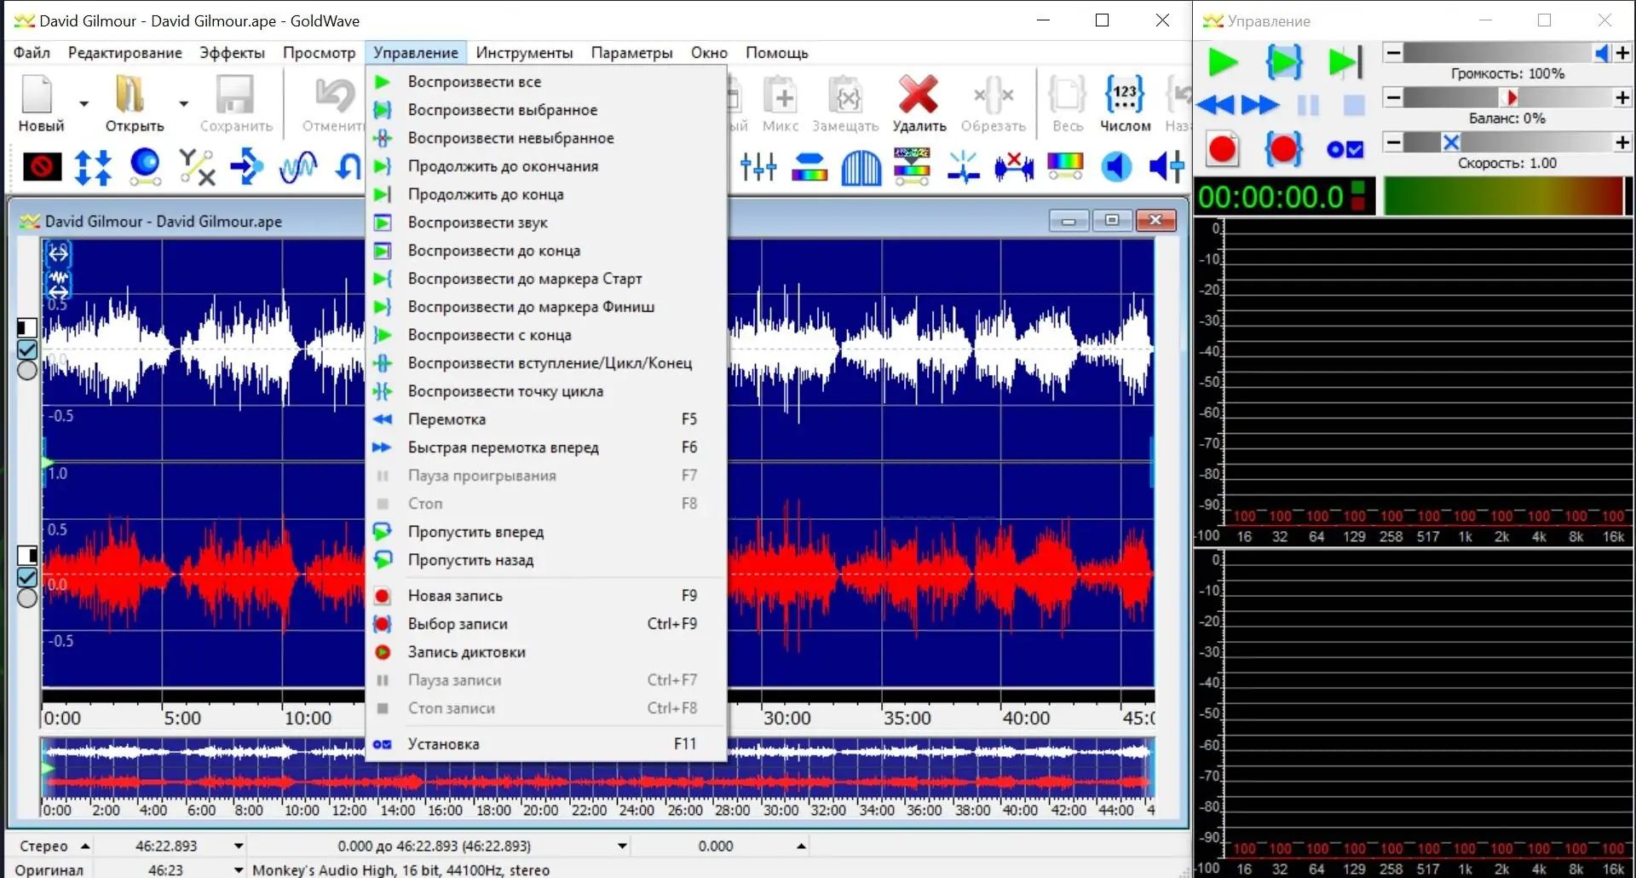The width and height of the screenshot is (1636, 878).
Task: Open control properties icon beside record buttons
Action: [x=1345, y=150]
